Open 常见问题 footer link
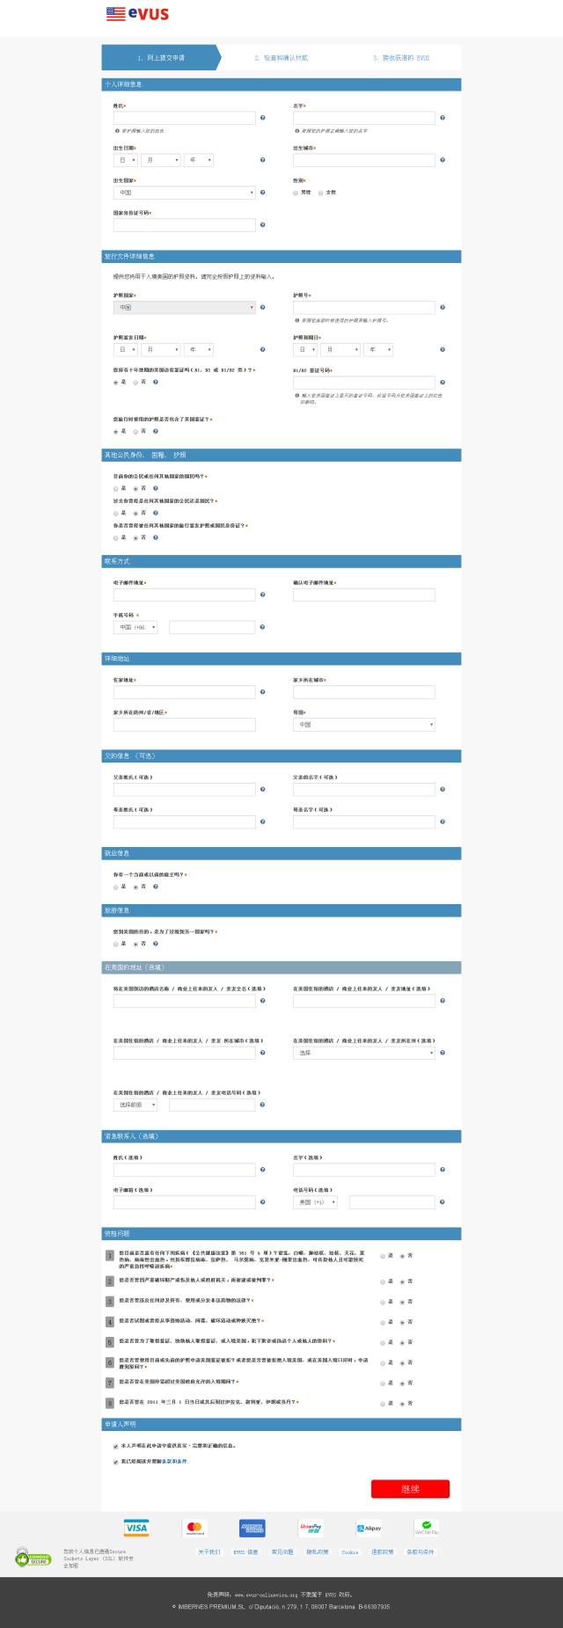The width and height of the screenshot is (563, 1628). [282, 1552]
